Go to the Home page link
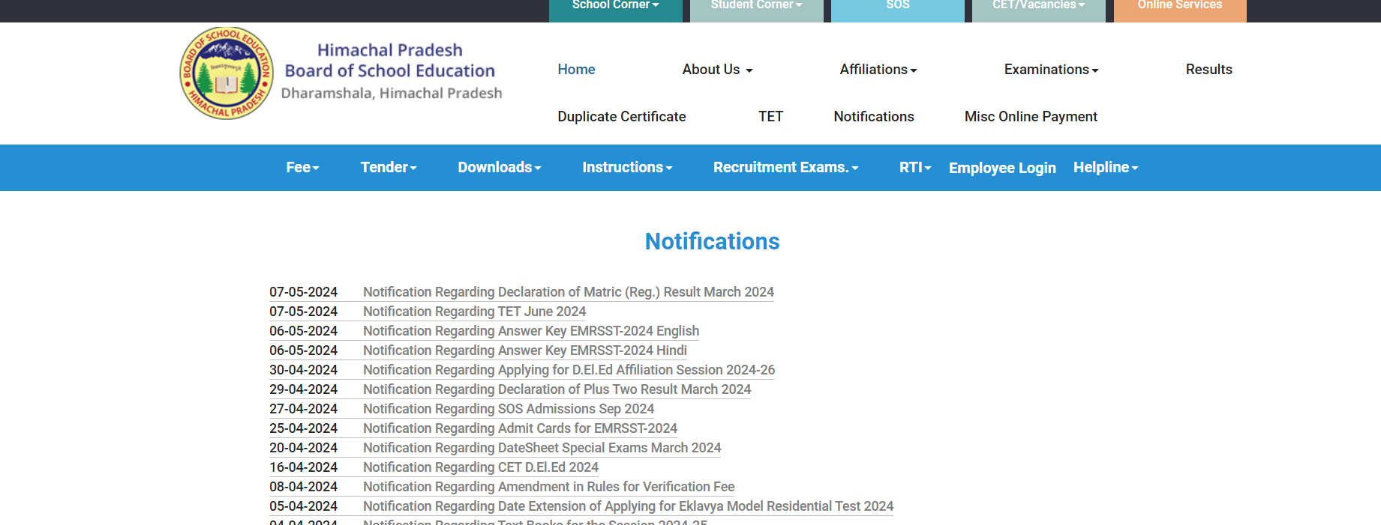This screenshot has height=525, width=1381. (576, 70)
